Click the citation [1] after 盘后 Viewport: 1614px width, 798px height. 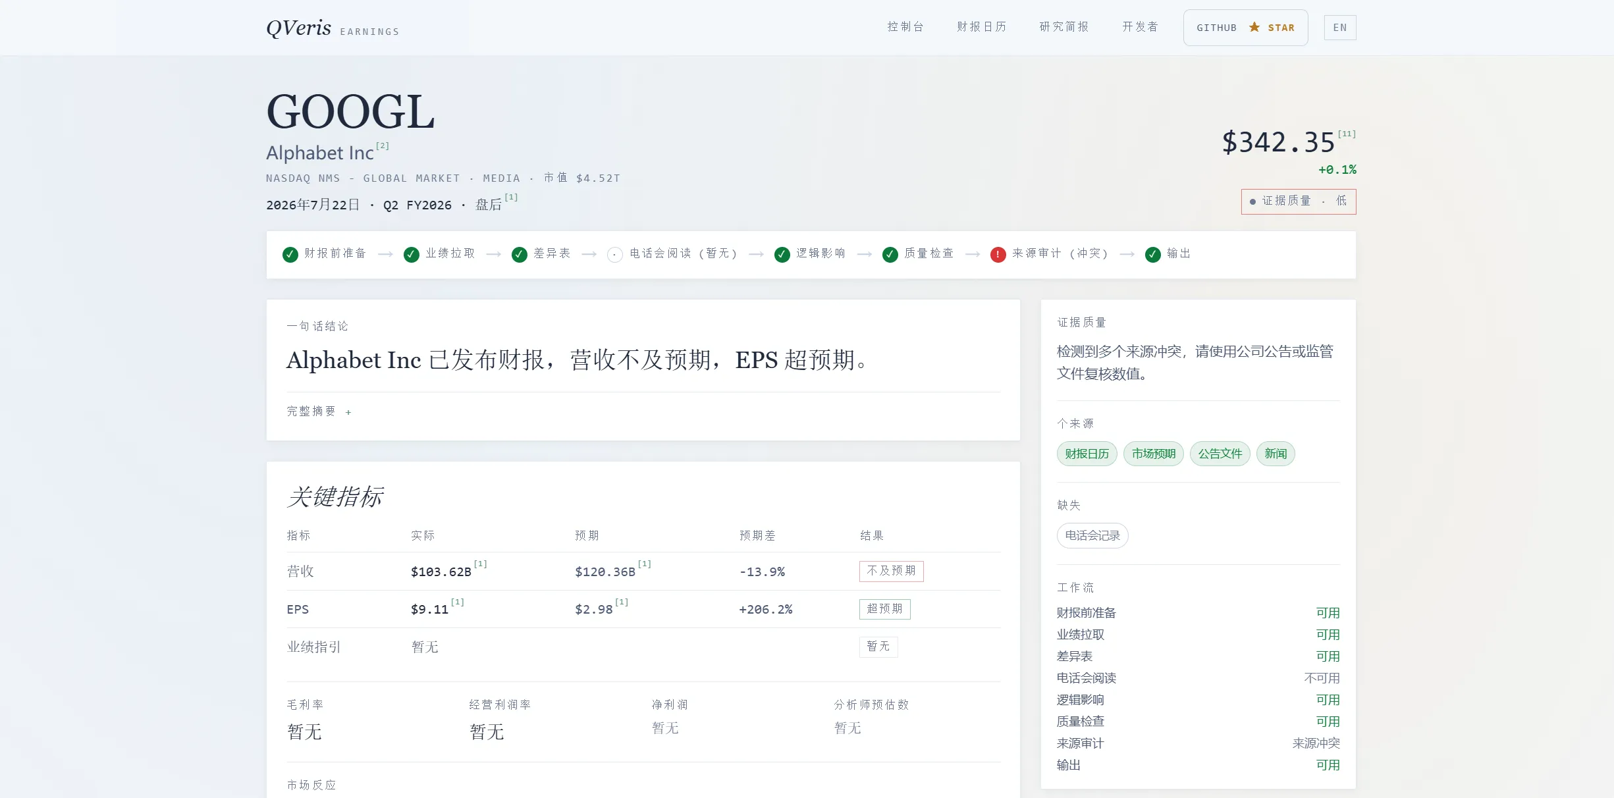(512, 197)
